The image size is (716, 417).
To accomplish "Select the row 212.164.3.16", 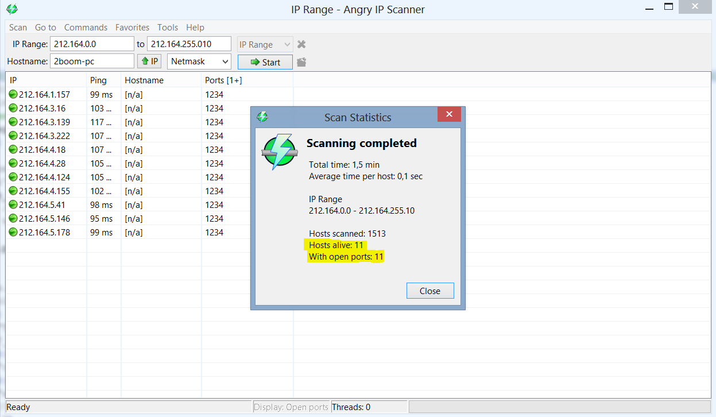I will [x=149, y=108].
